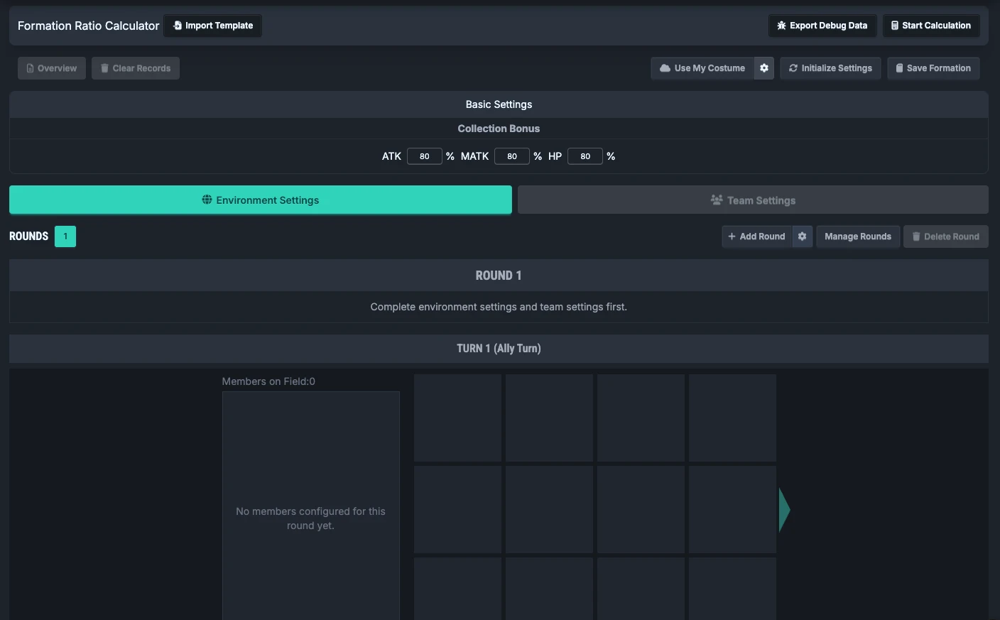Select round 1 tab
This screenshot has height=620, width=1000.
(x=65, y=236)
